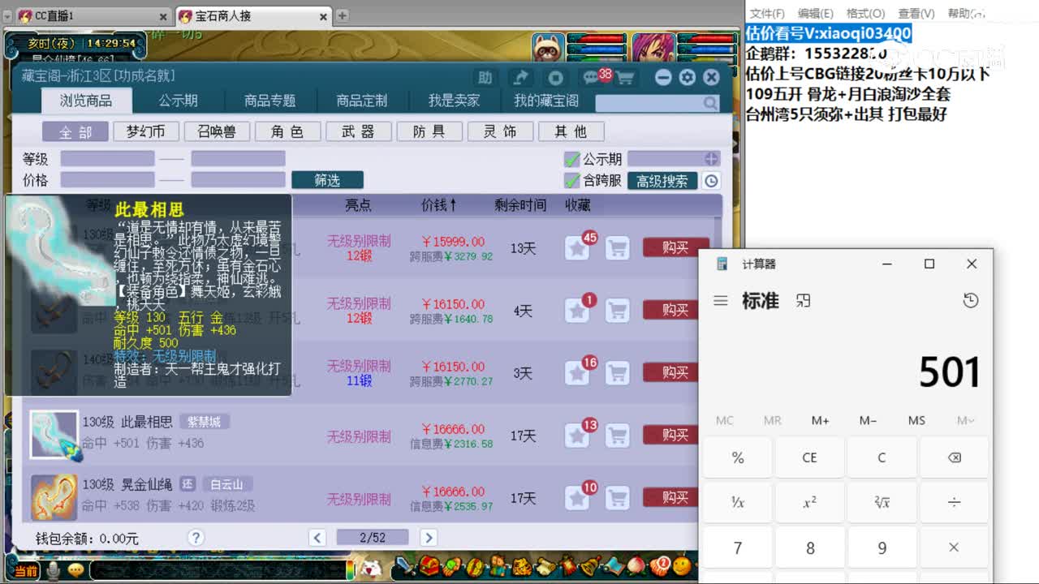Add 此最相思 item to cart

tap(618, 436)
